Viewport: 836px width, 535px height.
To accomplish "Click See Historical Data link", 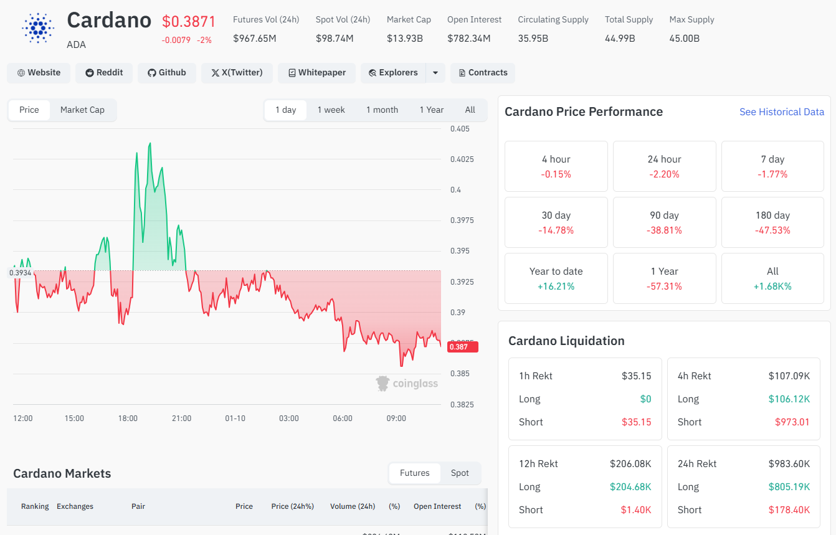I will point(781,112).
